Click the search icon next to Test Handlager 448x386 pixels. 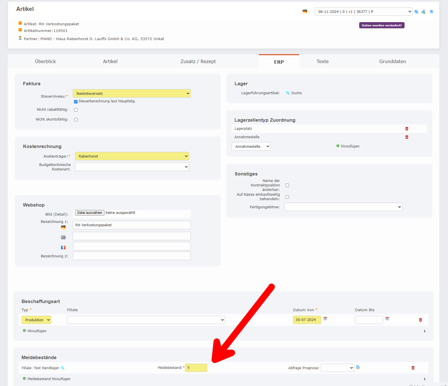pos(62,368)
